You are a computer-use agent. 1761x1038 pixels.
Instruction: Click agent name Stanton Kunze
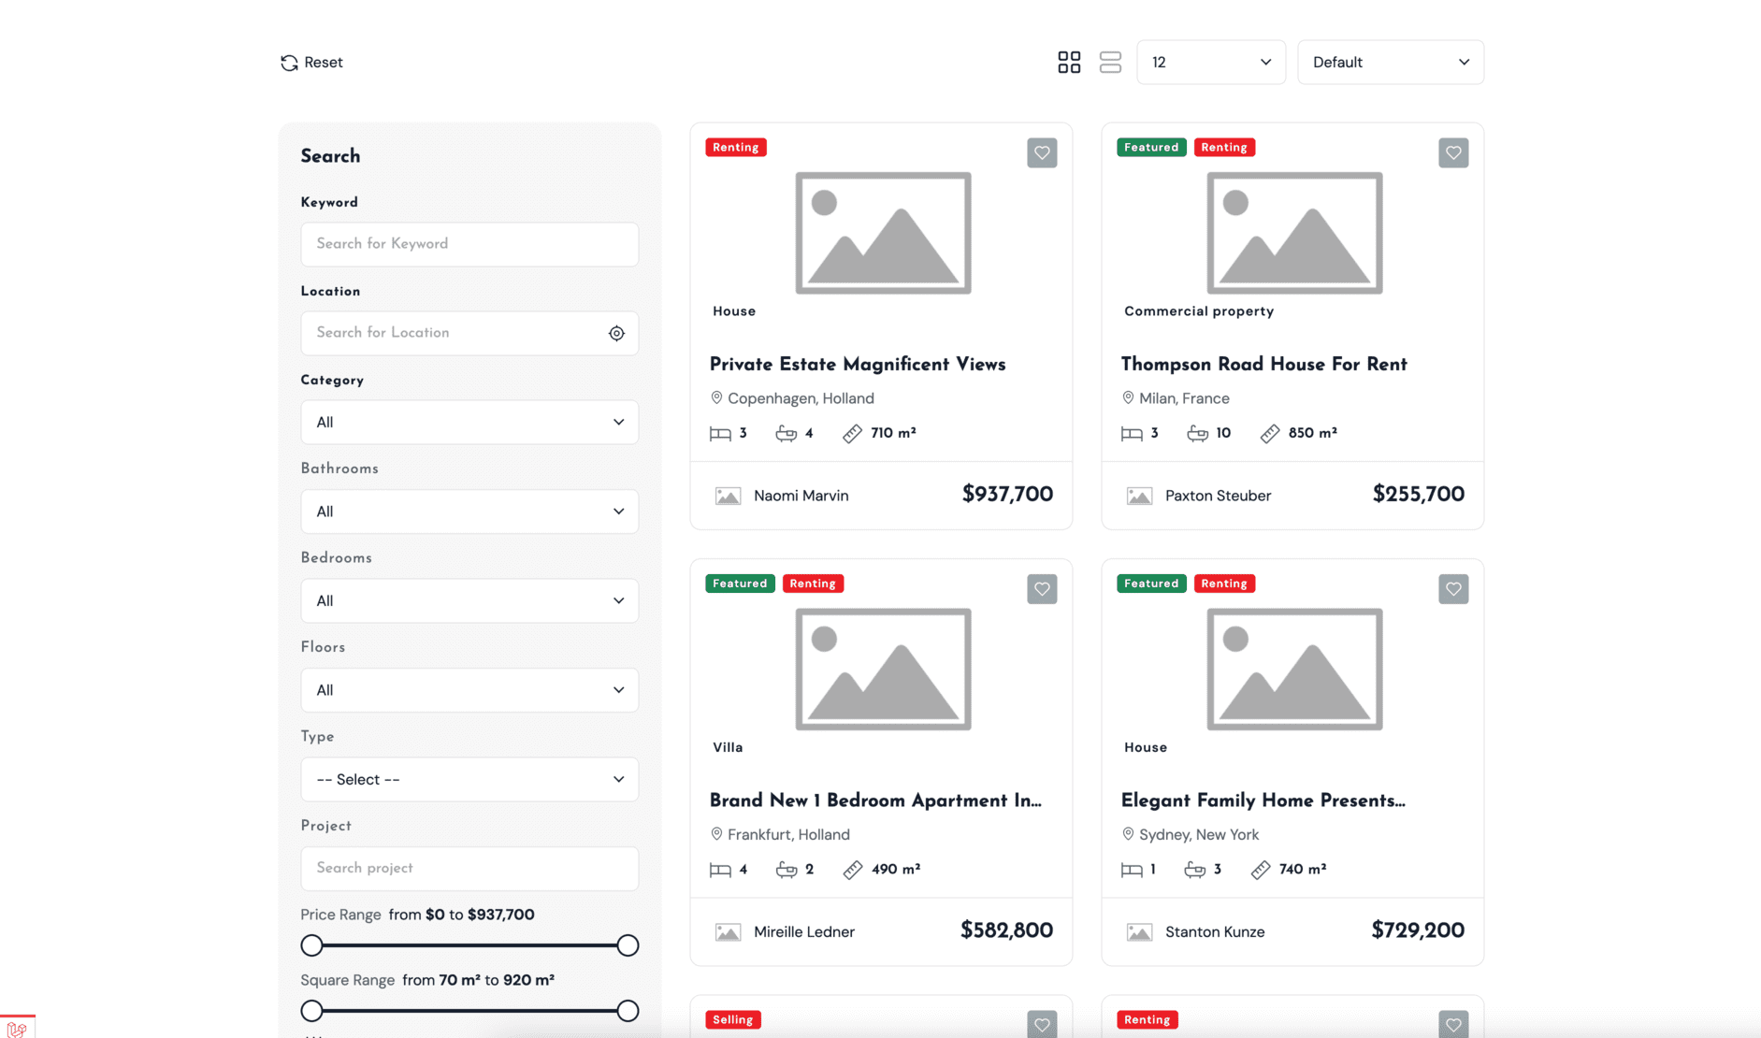pyautogui.click(x=1214, y=932)
